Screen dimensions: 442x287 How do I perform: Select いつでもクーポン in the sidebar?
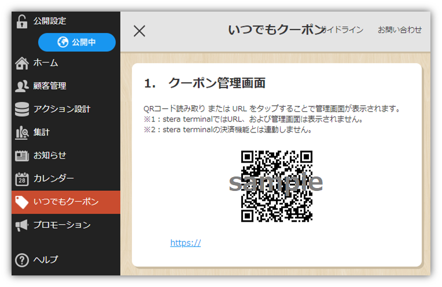pos(66,202)
